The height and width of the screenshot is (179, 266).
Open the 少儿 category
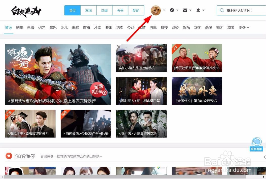(x=64, y=27)
